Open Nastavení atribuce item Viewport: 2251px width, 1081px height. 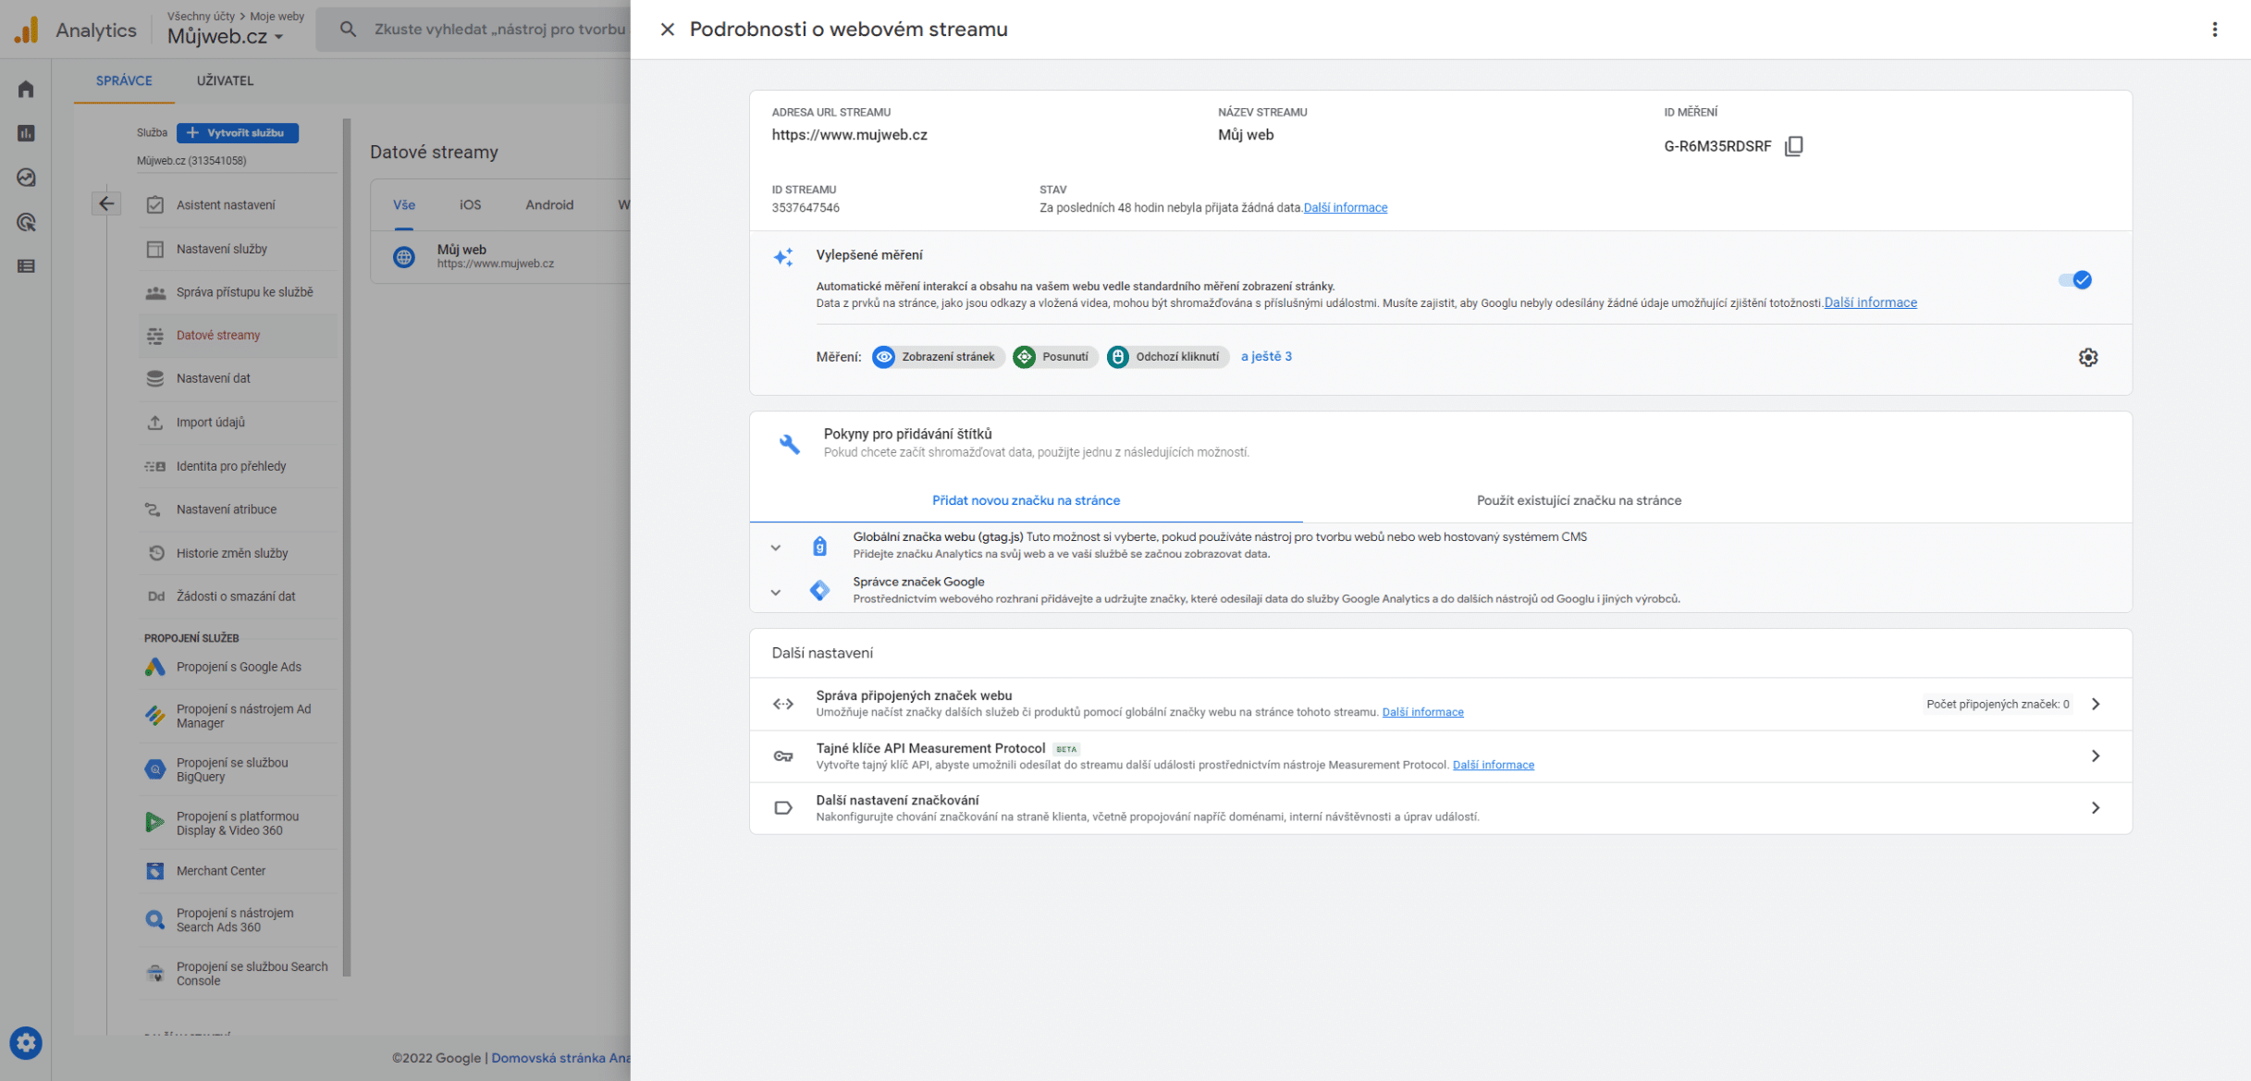tap(239, 510)
